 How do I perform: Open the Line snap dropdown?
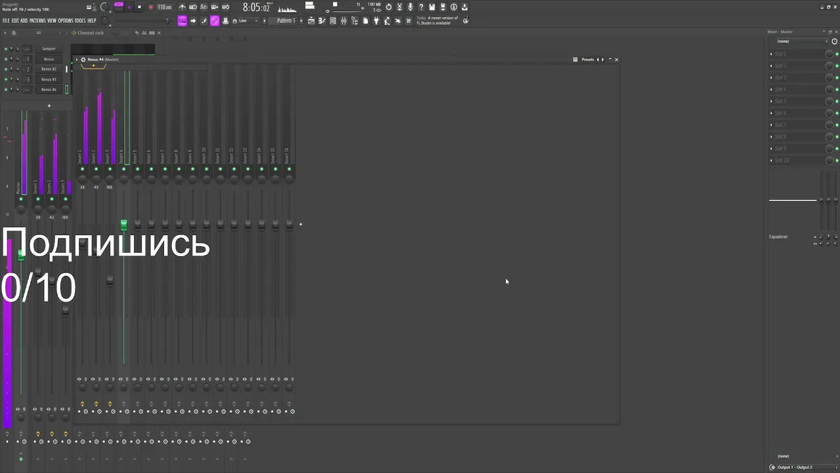(249, 20)
